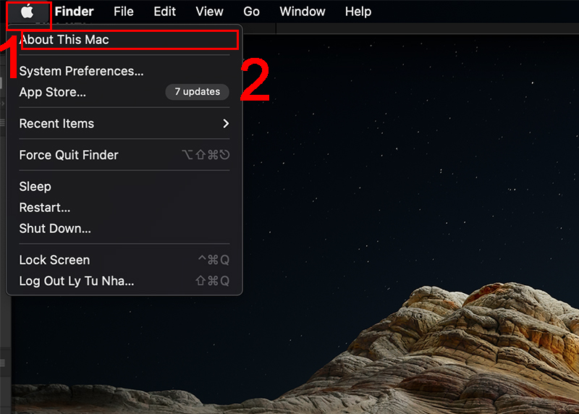
Task: Open the File menu
Action: click(123, 12)
